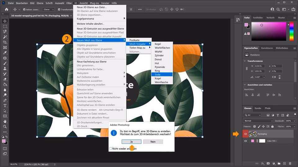
Task: Switch to the Kanäle tab
Action: tap(258, 108)
